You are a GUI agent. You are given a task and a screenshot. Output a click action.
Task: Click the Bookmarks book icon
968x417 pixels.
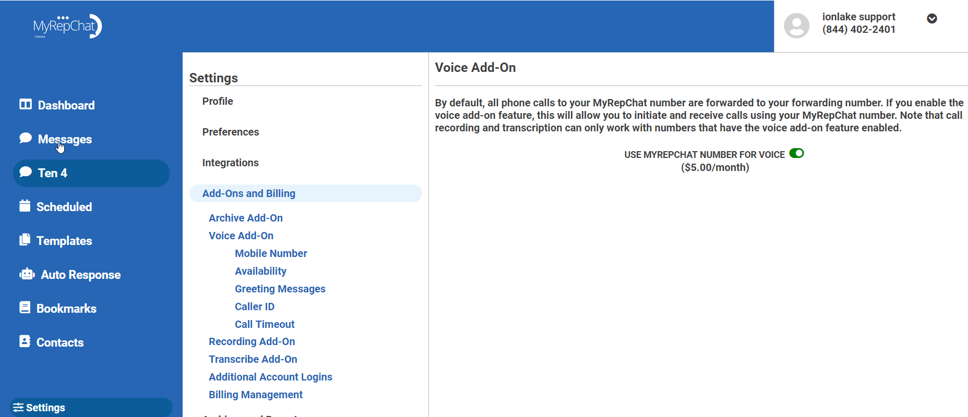tap(25, 308)
